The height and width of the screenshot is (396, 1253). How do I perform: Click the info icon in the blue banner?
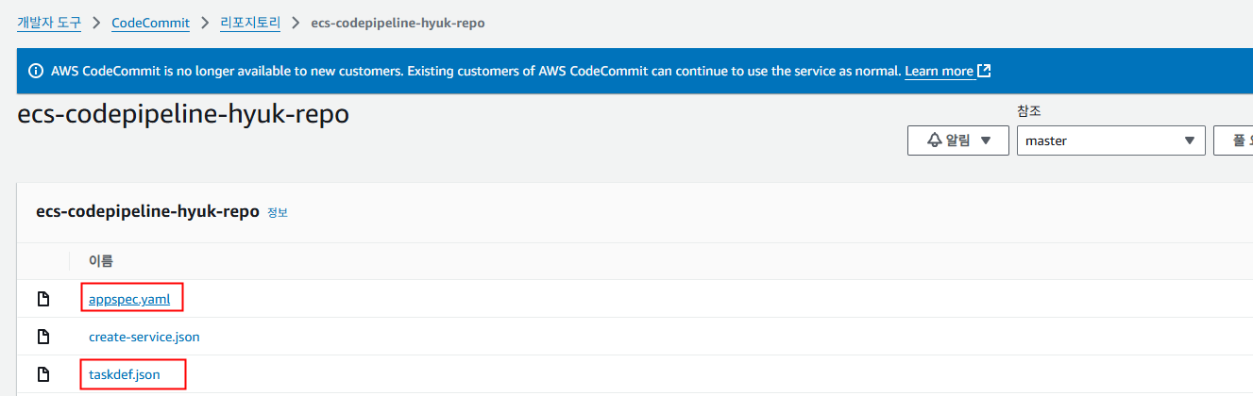point(36,71)
